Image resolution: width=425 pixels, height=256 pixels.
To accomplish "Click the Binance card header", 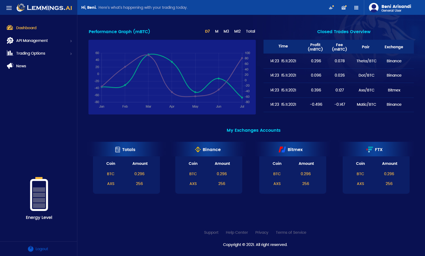I will 209,149.
